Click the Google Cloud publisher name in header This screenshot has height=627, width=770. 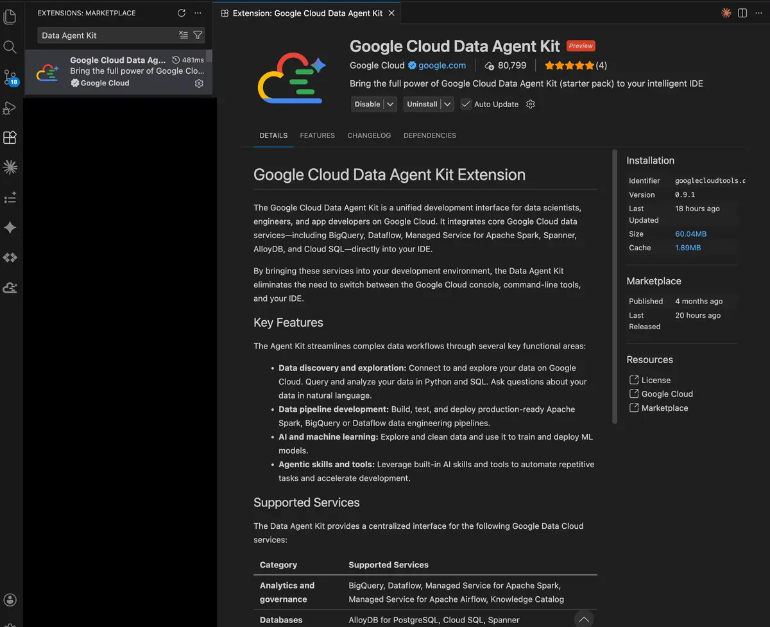coord(377,65)
